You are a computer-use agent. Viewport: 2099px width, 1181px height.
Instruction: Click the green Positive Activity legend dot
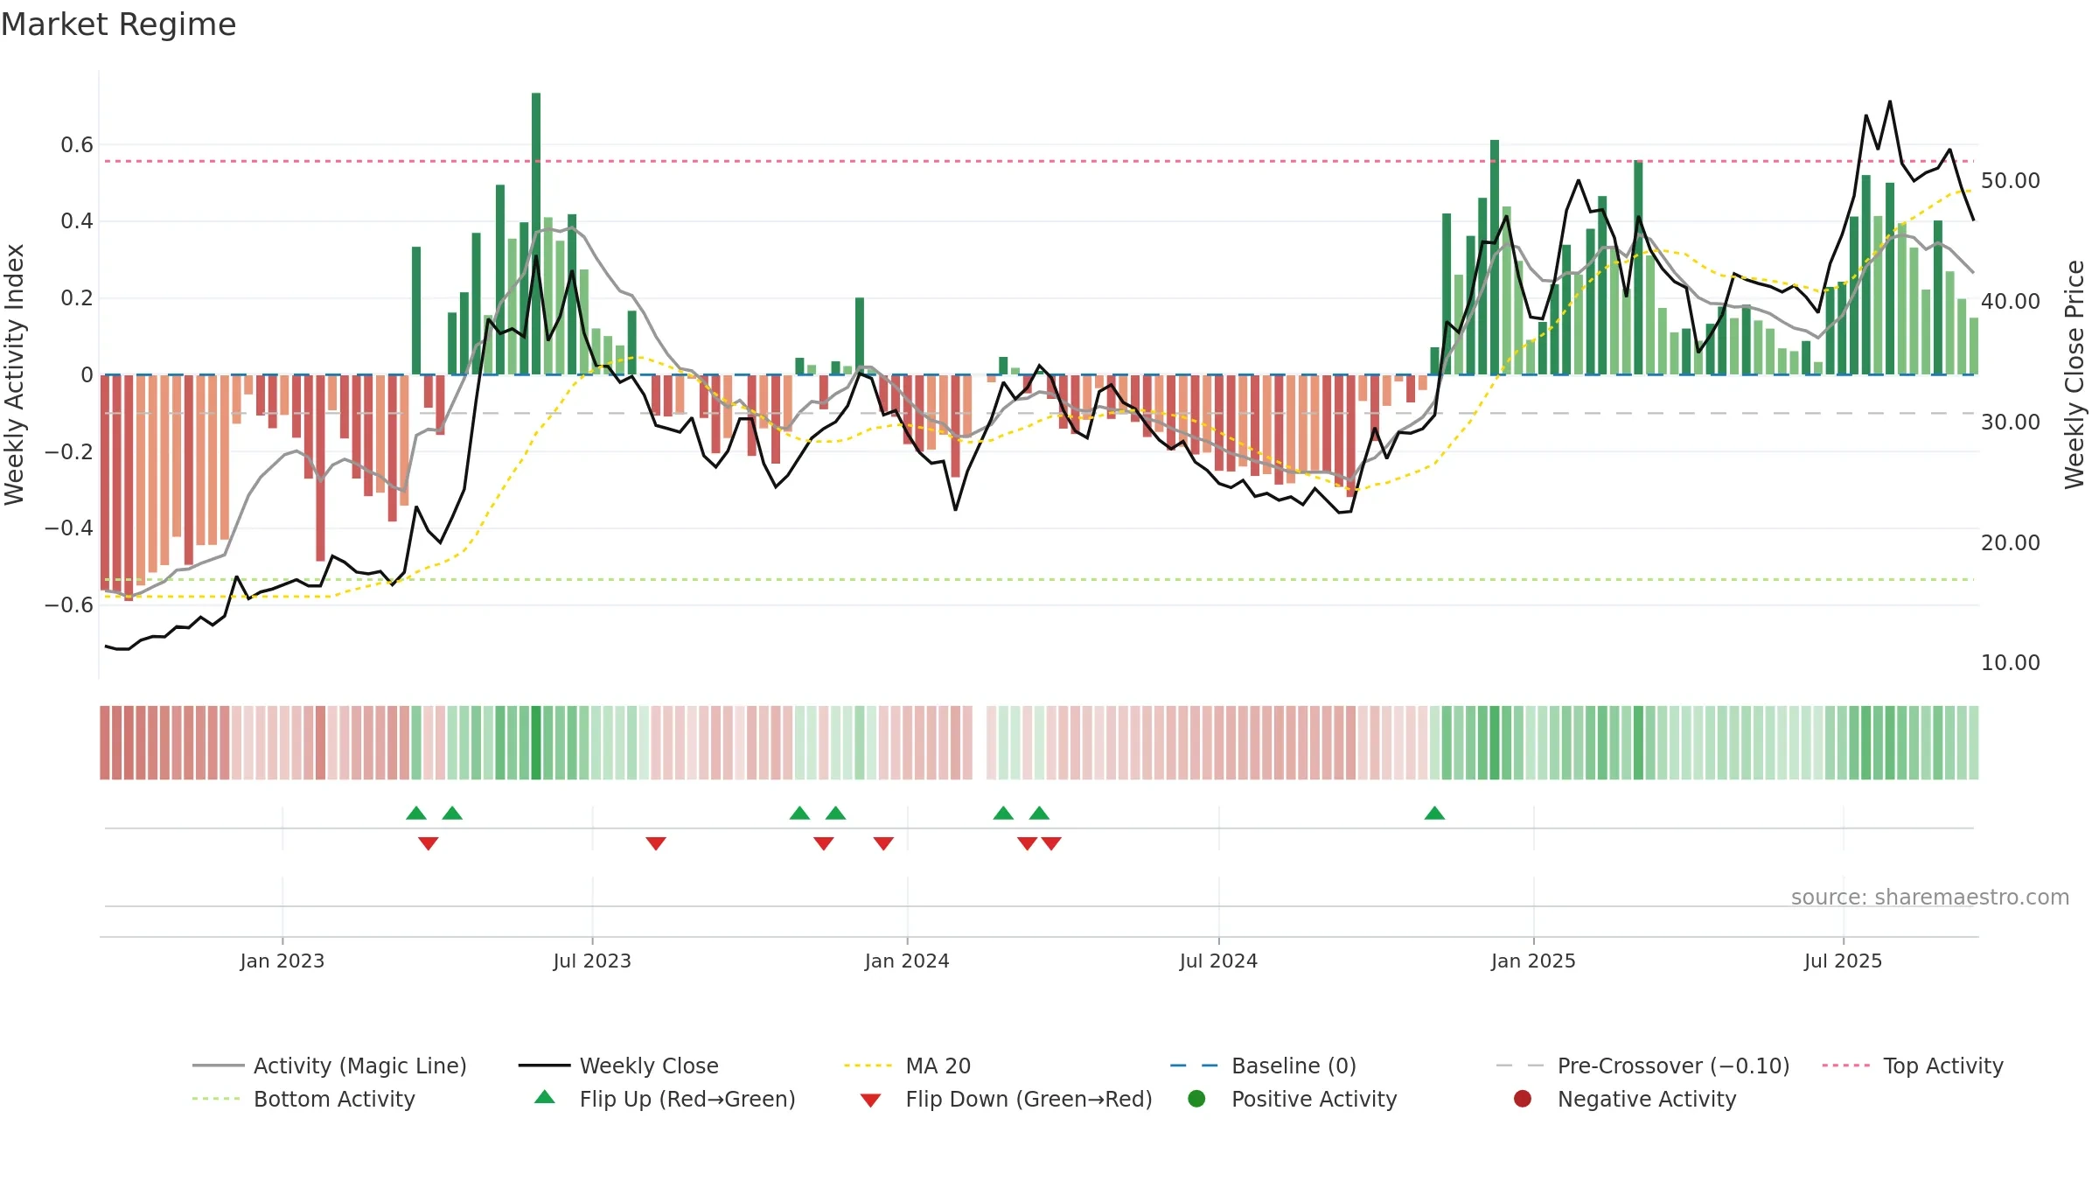(1196, 1099)
